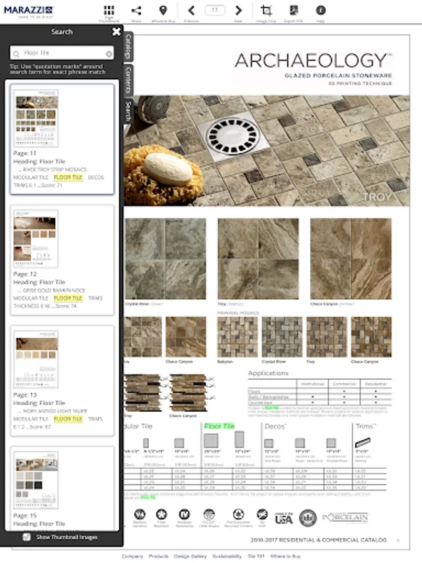
Task: Clear the Floor Tile search field
Action: coord(109,54)
